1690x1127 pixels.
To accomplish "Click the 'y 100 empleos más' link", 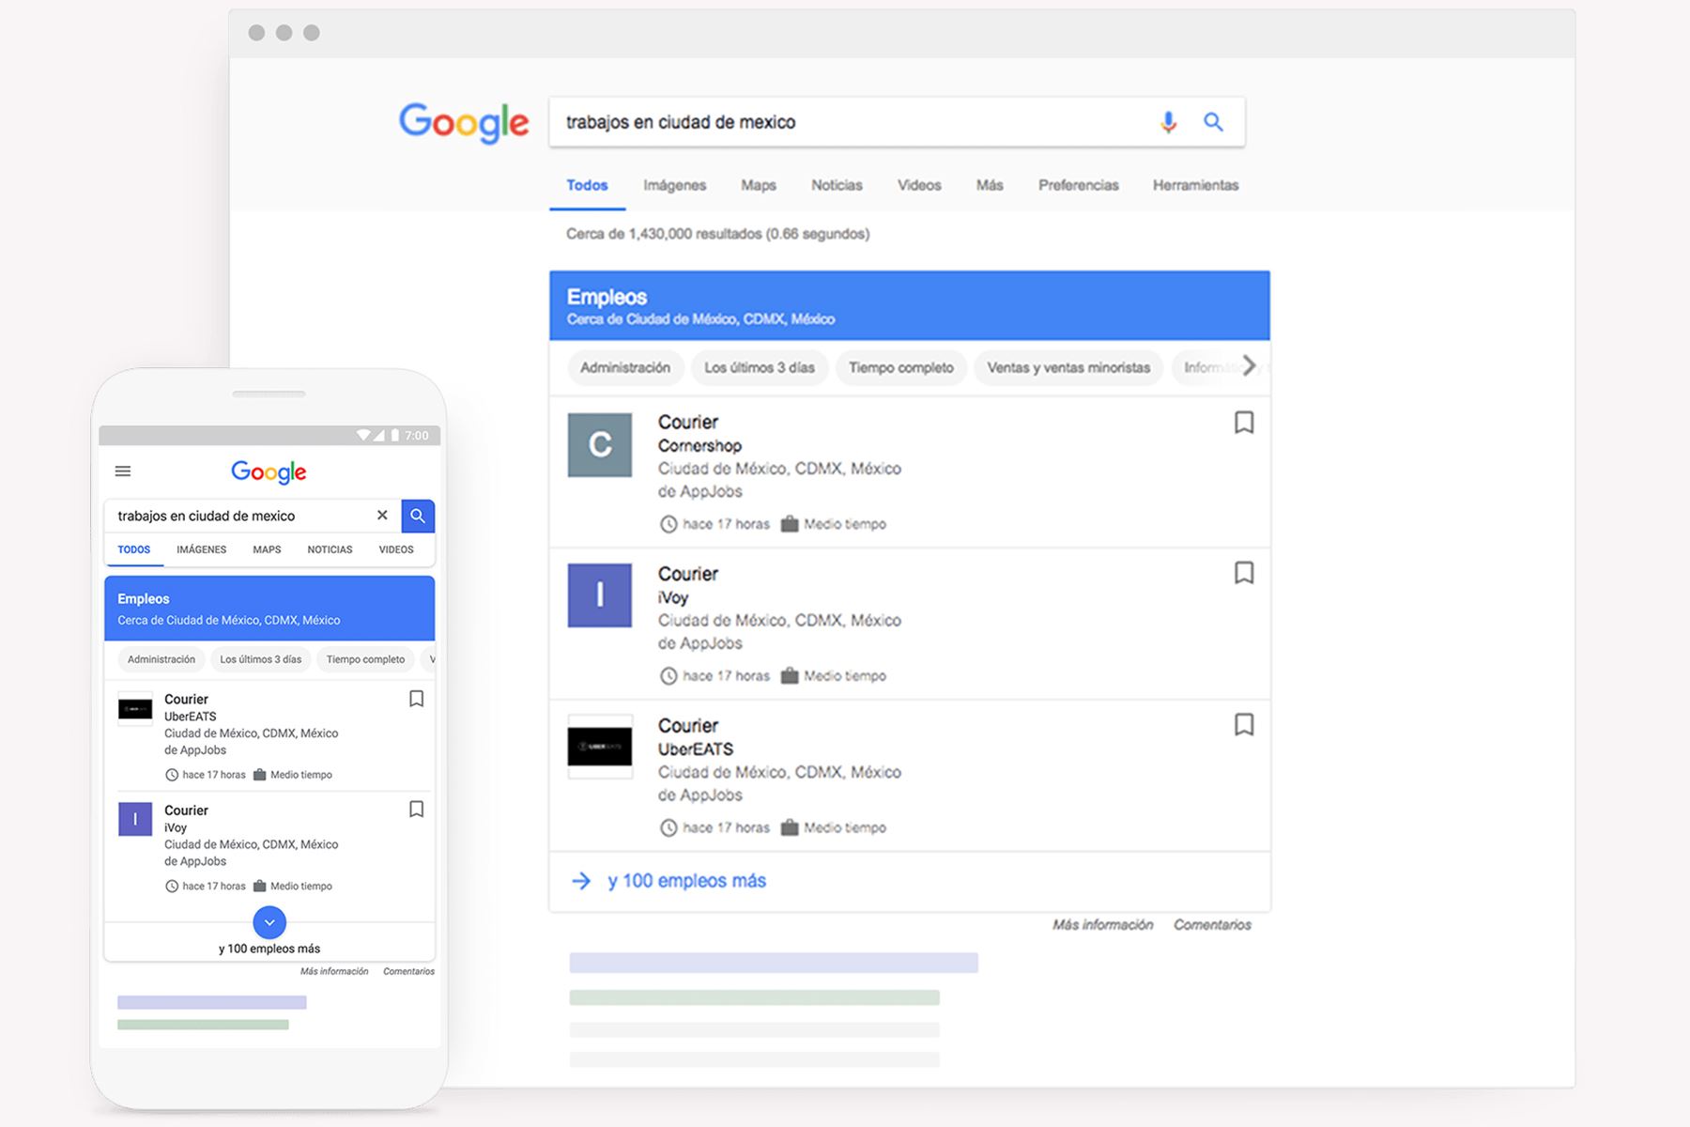I will tap(686, 881).
